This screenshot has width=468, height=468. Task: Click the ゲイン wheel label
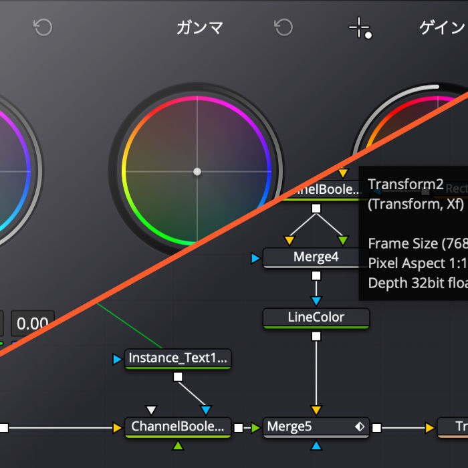click(443, 28)
